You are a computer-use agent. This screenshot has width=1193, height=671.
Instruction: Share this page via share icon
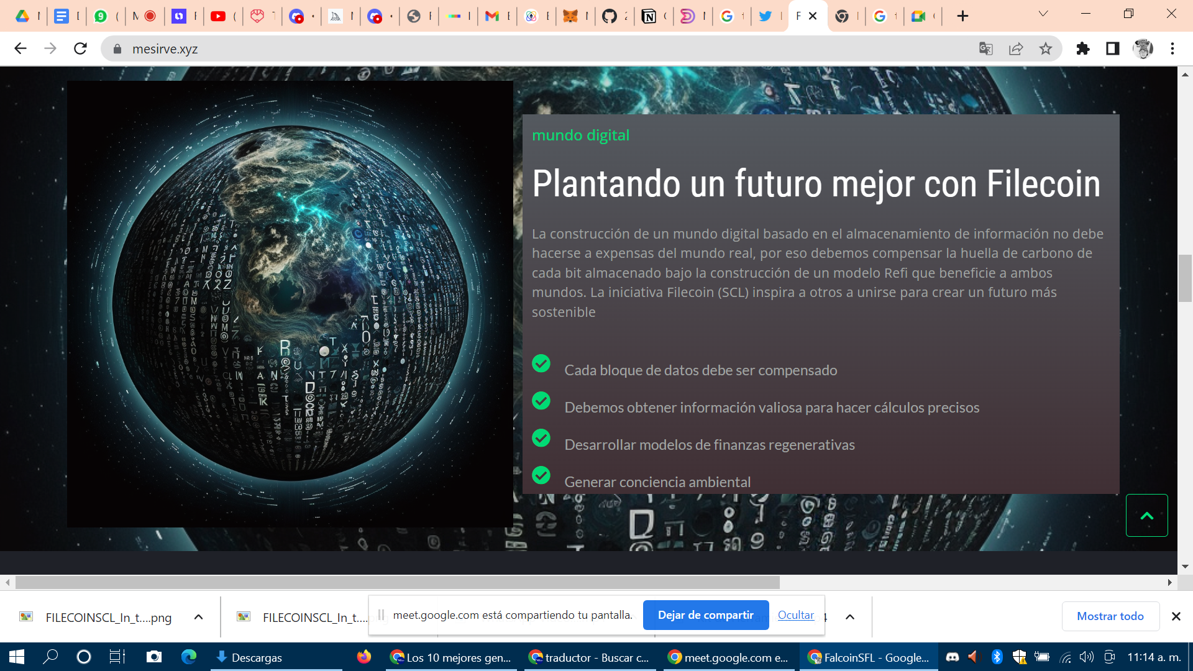click(1016, 48)
